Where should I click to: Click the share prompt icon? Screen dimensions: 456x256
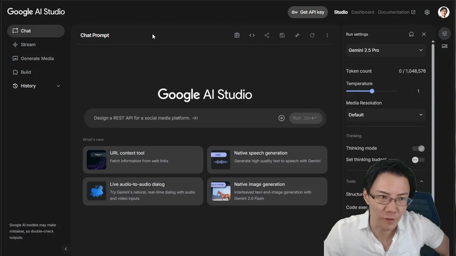point(267,35)
